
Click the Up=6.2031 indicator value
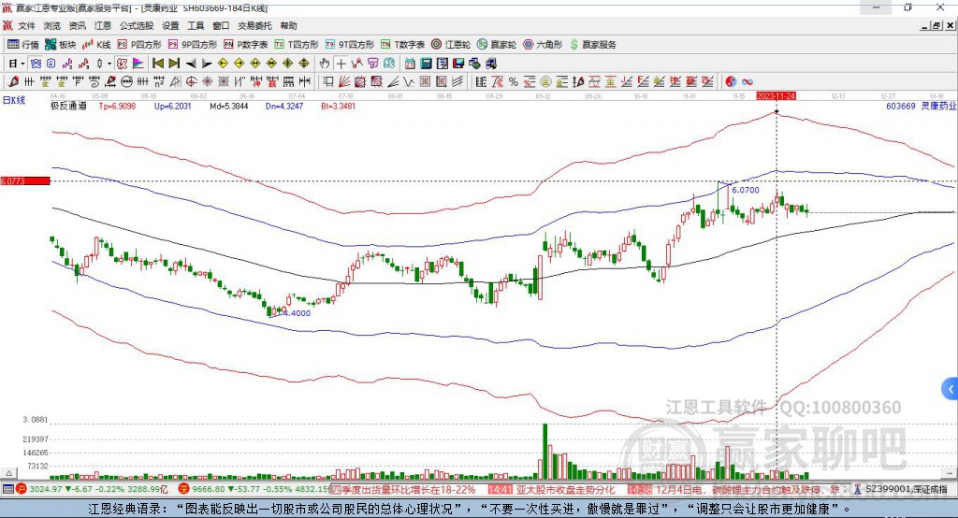(172, 106)
